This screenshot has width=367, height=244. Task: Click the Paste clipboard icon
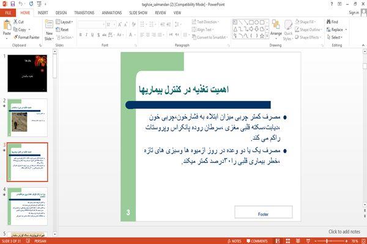click(7, 25)
